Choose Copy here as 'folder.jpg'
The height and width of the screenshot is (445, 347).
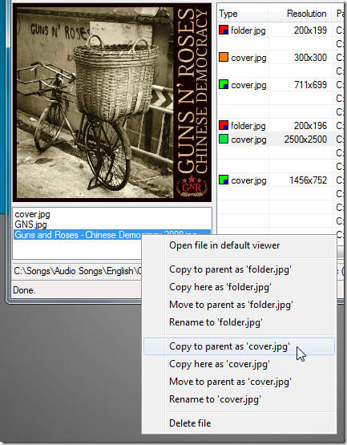pos(239,287)
